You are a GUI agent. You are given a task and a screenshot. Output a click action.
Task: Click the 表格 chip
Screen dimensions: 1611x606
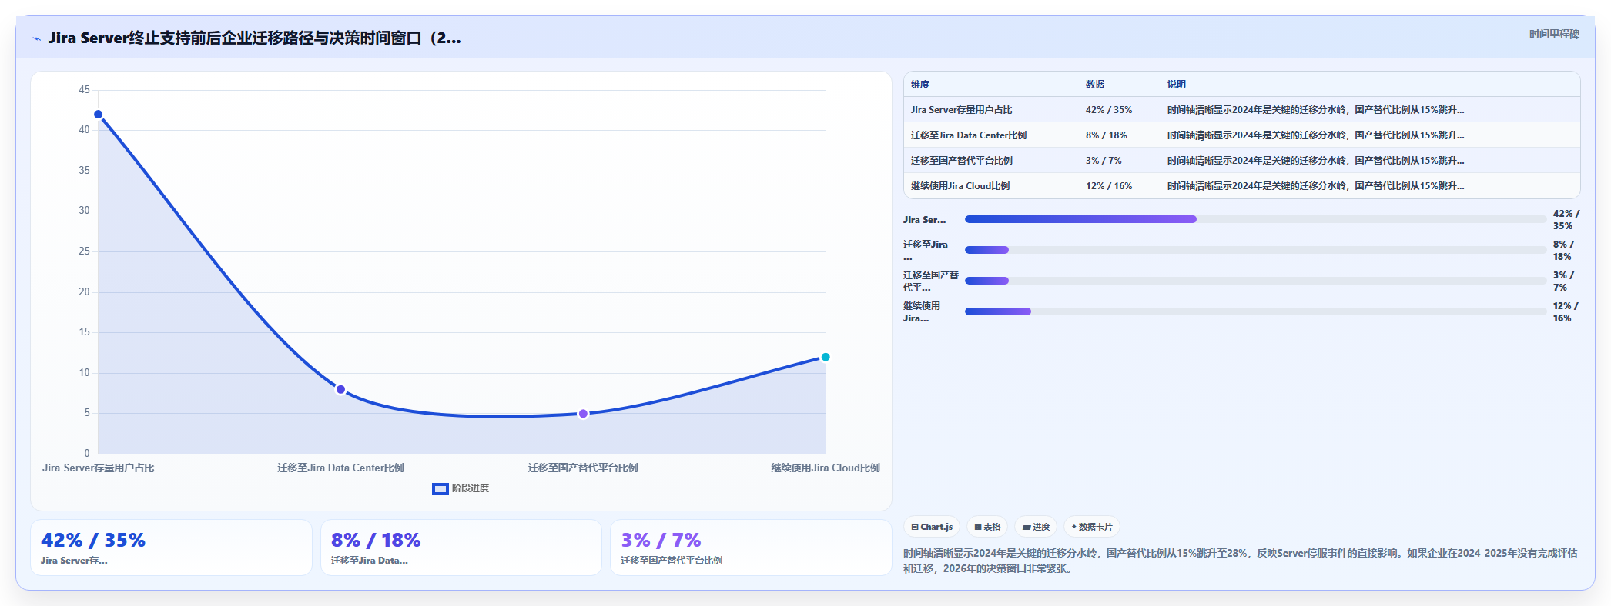pyautogui.click(x=987, y=527)
